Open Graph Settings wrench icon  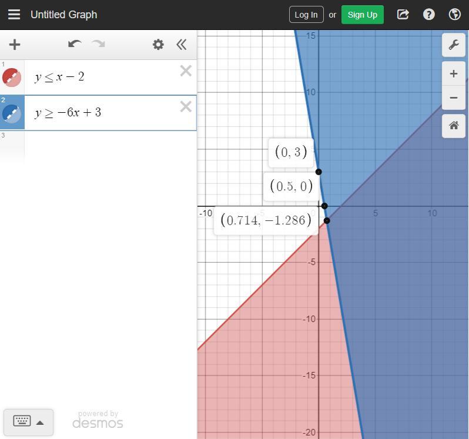(x=454, y=45)
